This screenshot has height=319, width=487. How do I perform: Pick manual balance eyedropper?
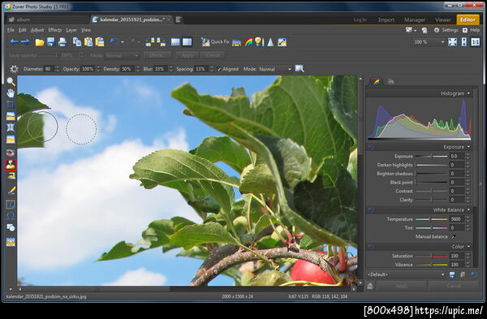coord(454,237)
